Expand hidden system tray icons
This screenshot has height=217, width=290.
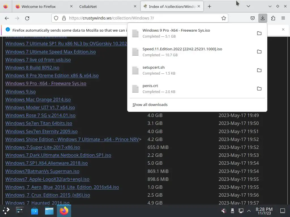249,211
